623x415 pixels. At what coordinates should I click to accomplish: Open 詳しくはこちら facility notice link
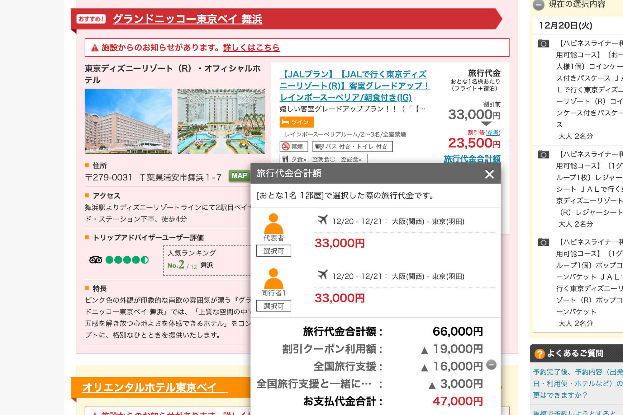click(251, 48)
